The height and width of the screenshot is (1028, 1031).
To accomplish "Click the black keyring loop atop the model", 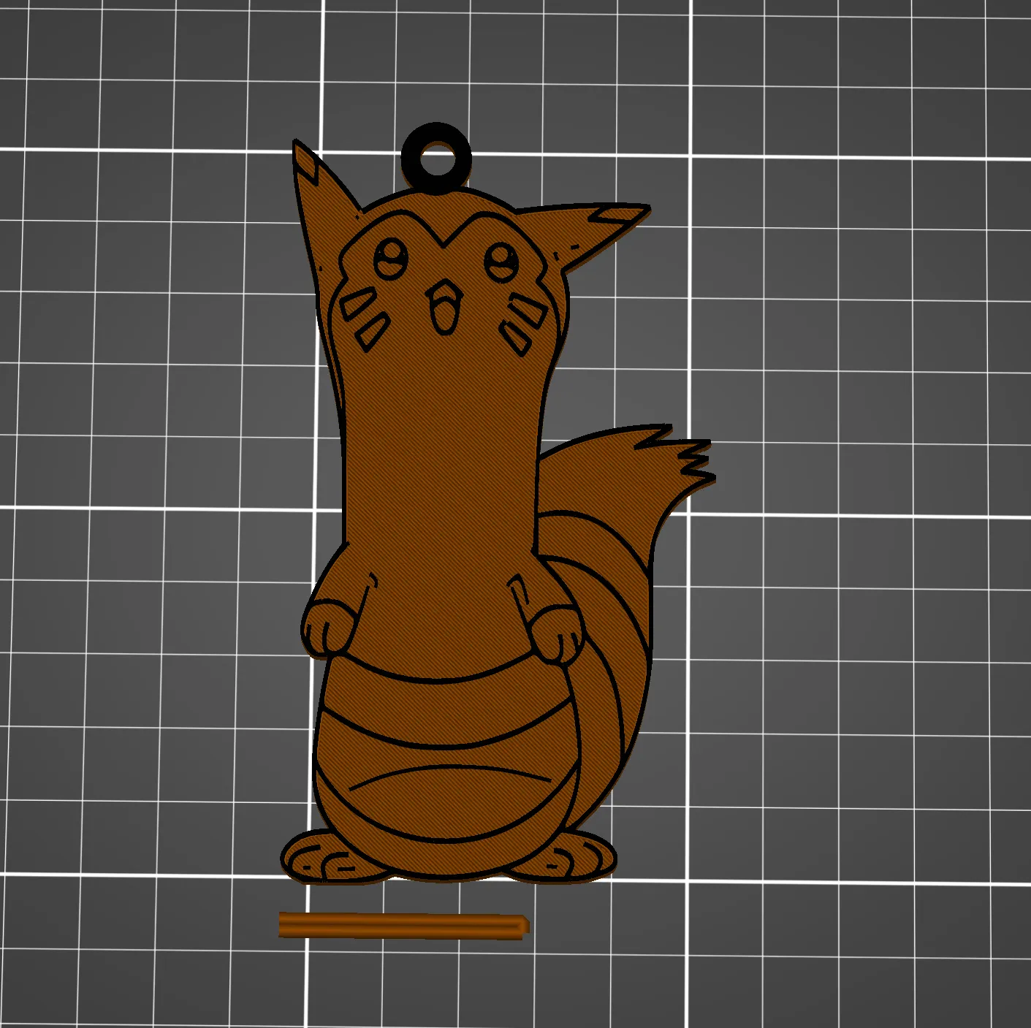I will coord(436,159).
